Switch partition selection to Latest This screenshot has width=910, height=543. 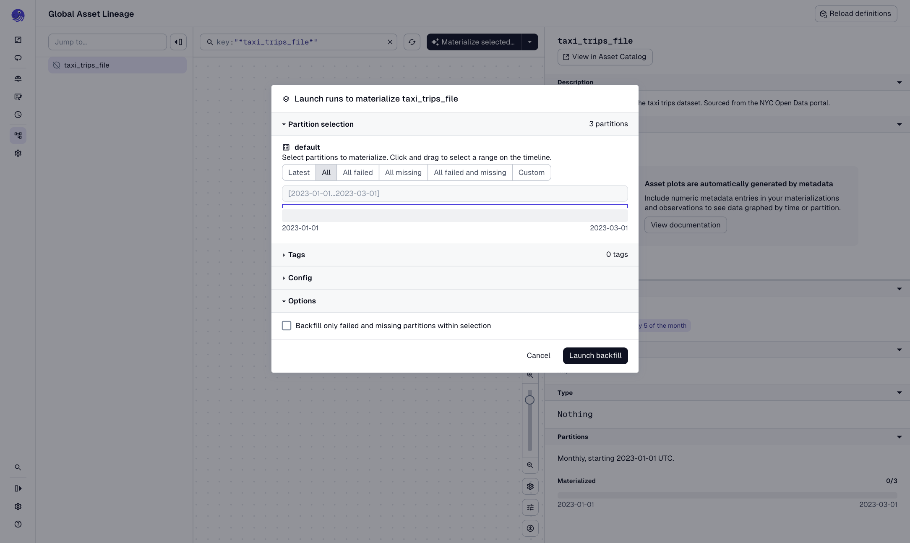299,172
